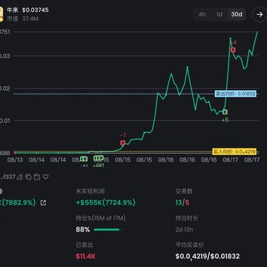Click the green B buy marker labeled +5
This screenshot has height=267, width=267.
pos(225,112)
